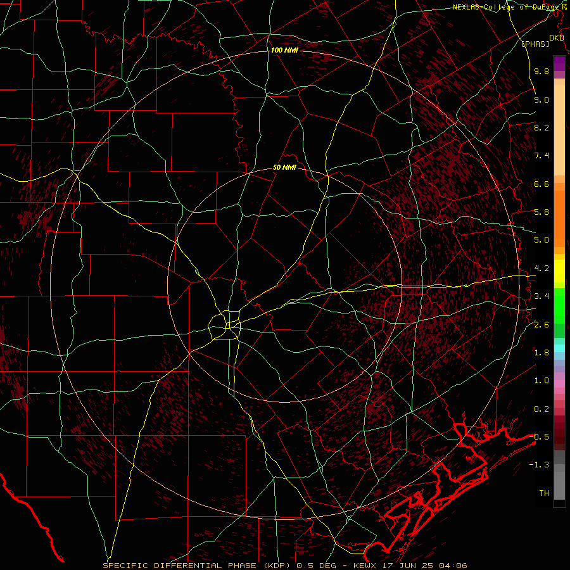Click the 50 NMI range ring label
Screen dimensions: 570x570
point(284,168)
